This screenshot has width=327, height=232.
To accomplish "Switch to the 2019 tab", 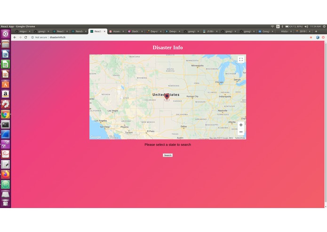I will (303, 31).
